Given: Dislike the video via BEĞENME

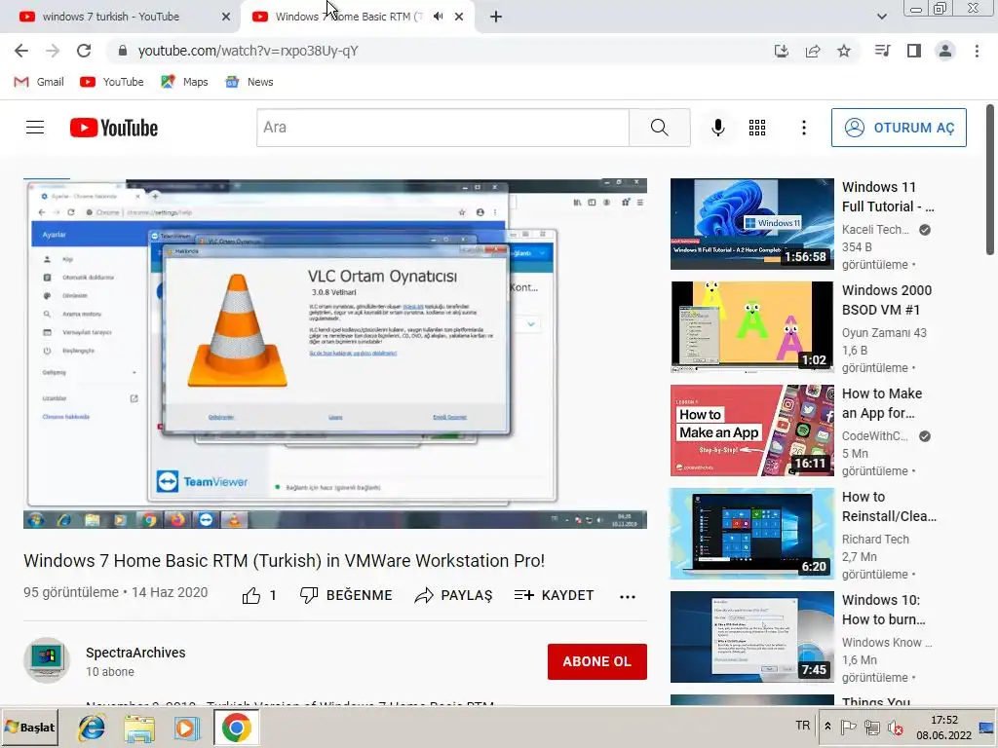Looking at the screenshot, I should [346, 595].
